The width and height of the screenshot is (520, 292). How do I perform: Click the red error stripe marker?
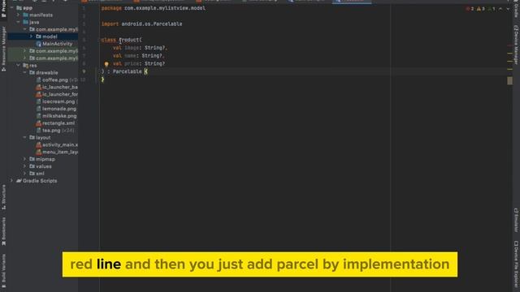point(509,45)
